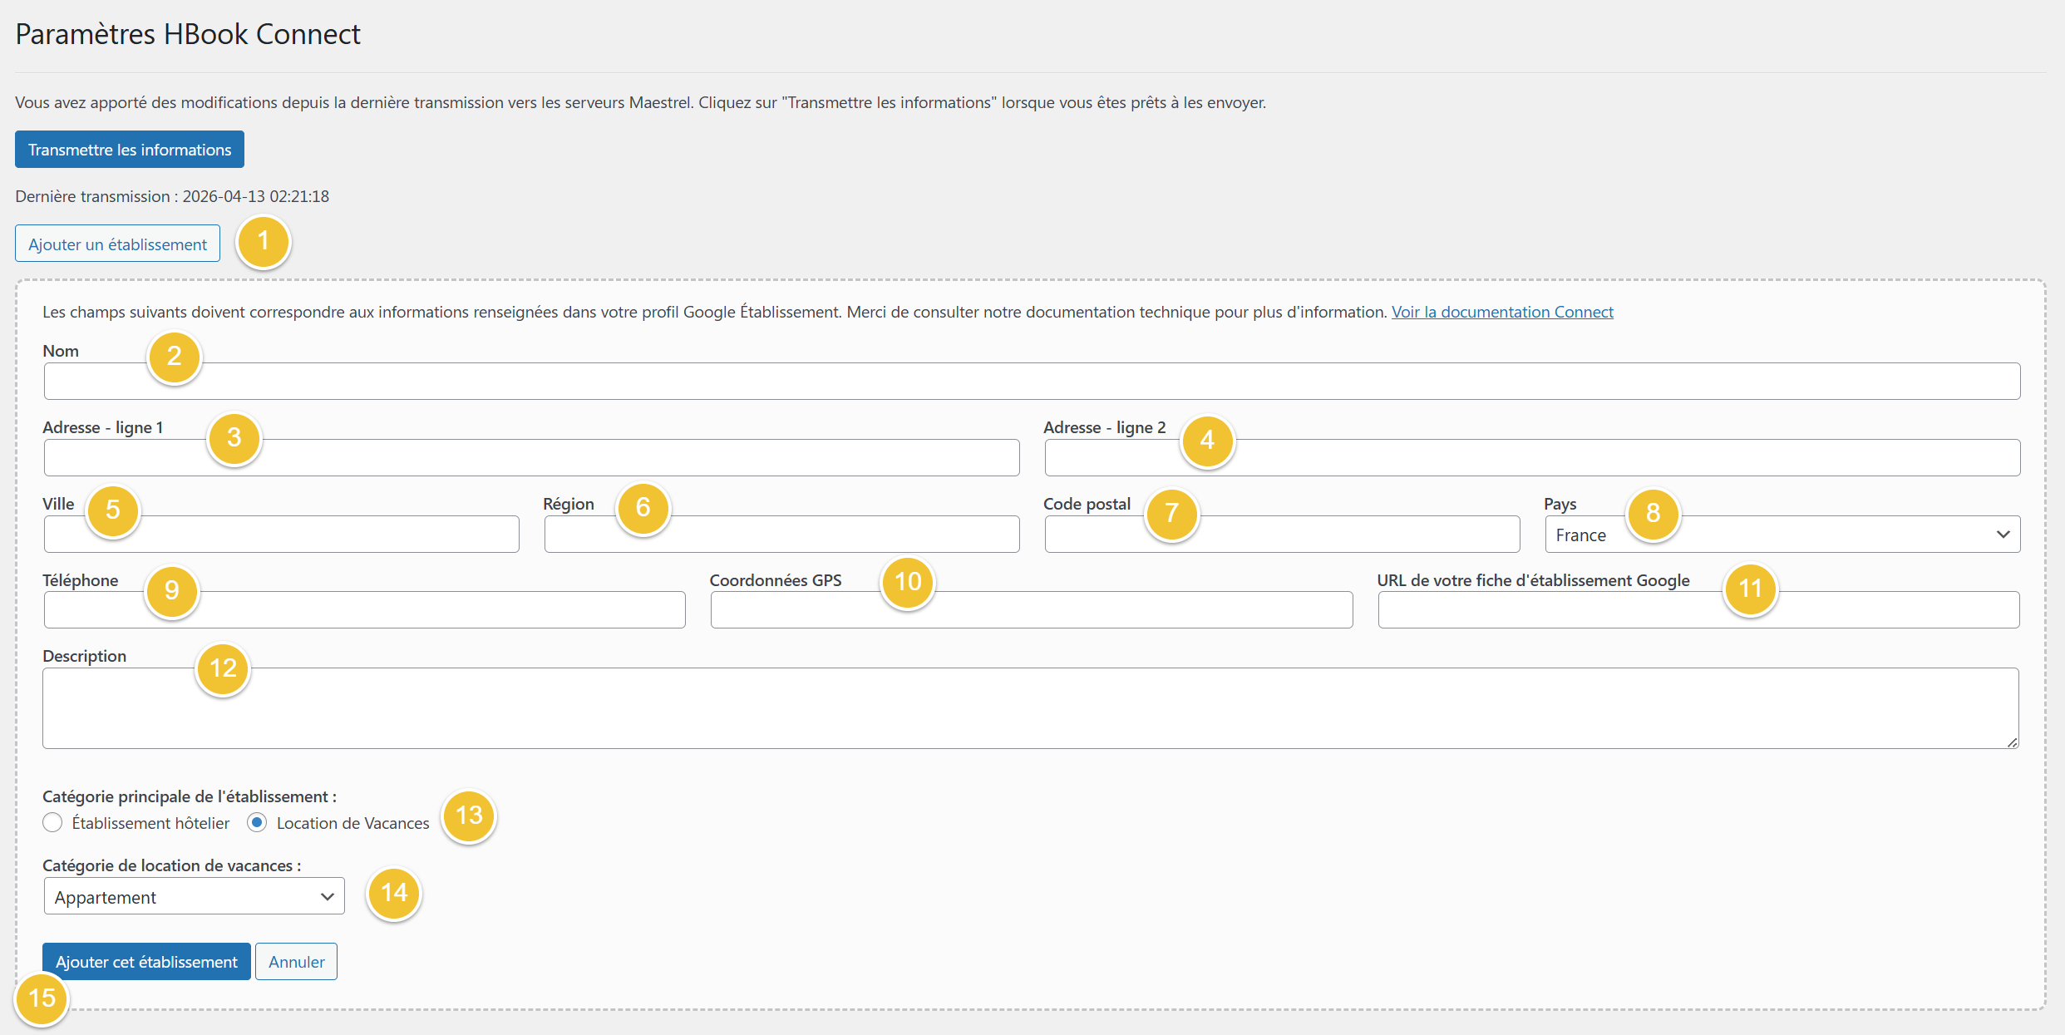
Task: Select the Ville text field
Action: click(x=281, y=535)
